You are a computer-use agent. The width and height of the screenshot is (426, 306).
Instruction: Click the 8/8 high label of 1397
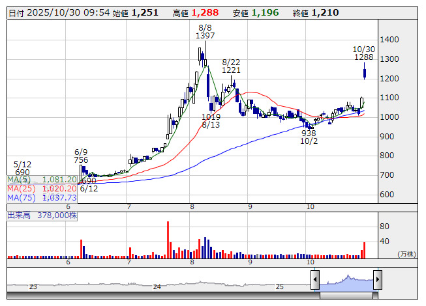(x=205, y=36)
